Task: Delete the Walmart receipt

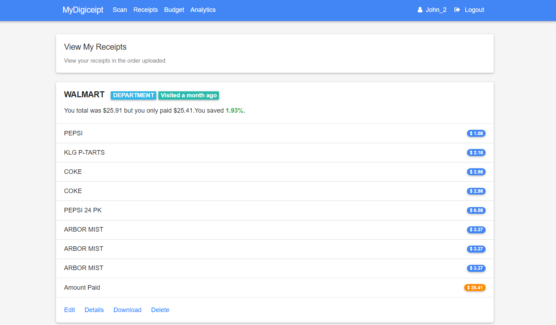Action: coord(160,310)
